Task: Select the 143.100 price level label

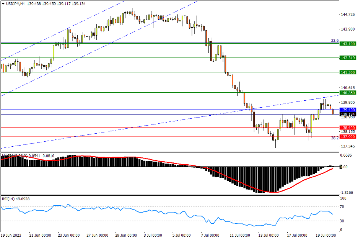Action: coord(348,44)
